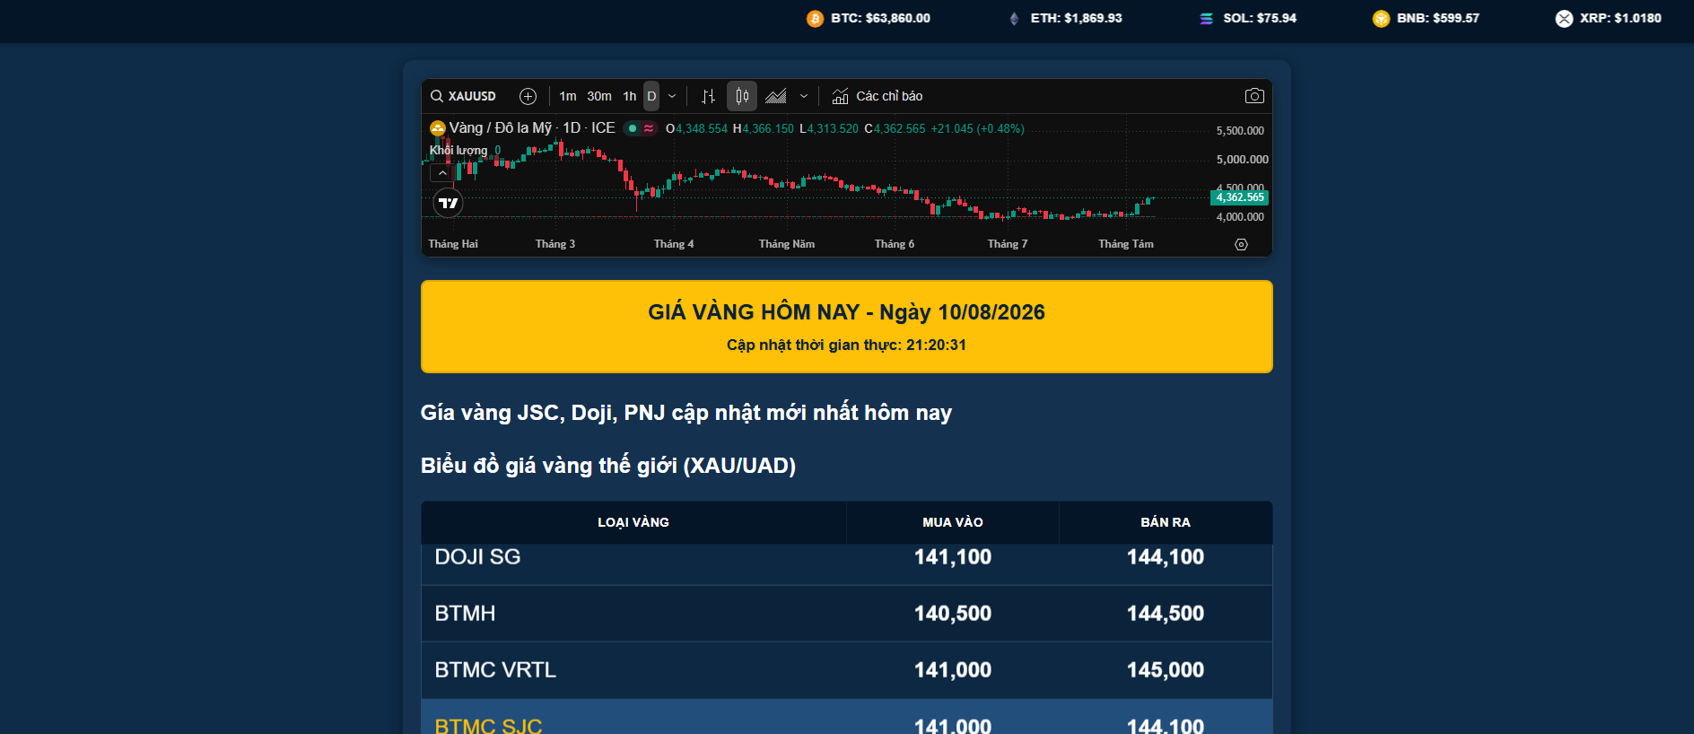The image size is (1694, 734).
Task: Click the MUA VÀO column header
Action: pos(953,522)
